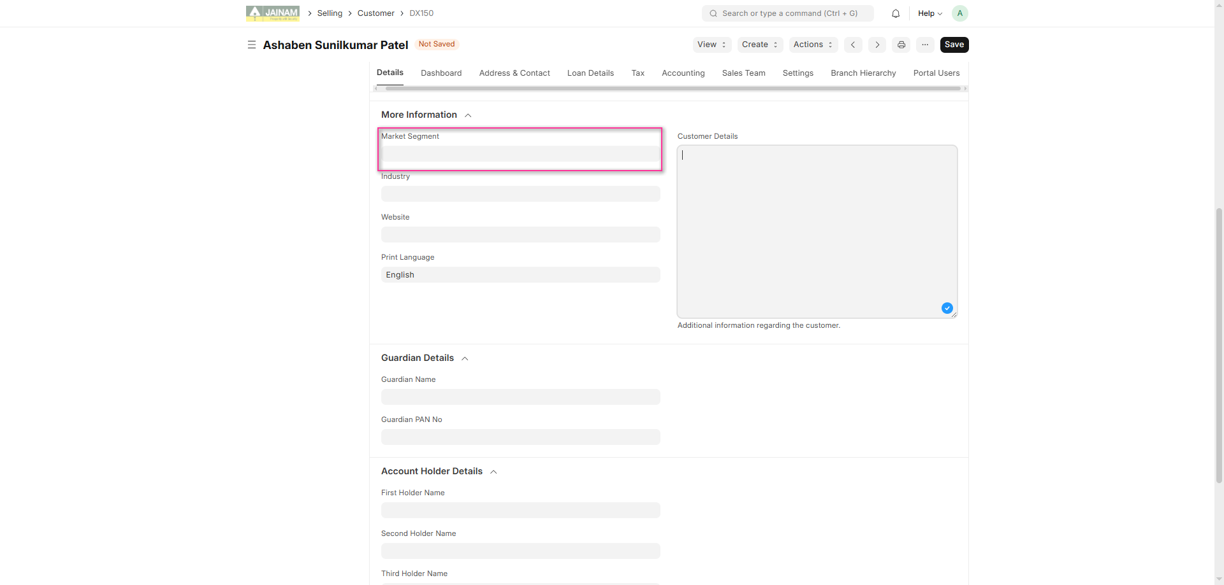The image size is (1224, 585).
Task: Switch to the Loan Details tab
Action: 590,73
